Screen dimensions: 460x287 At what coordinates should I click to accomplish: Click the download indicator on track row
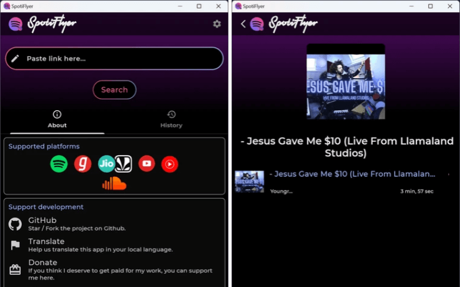(x=448, y=174)
